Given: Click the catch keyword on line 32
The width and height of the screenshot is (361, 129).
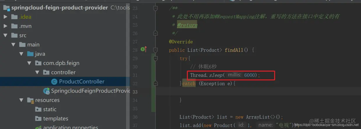Looking at the screenshot, I should click(x=189, y=84).
